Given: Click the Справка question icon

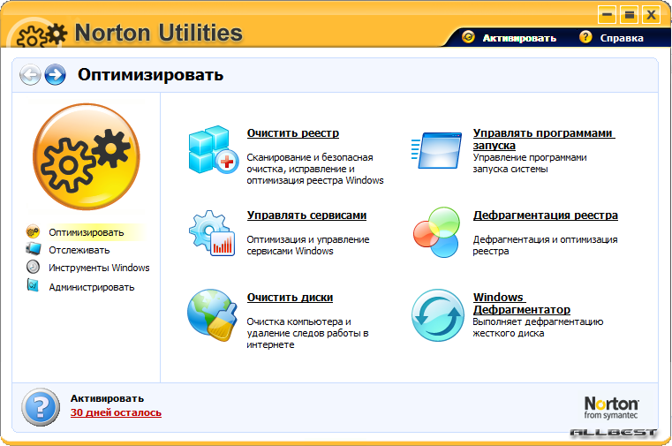Looking at the screenshot, I should 585,37.
